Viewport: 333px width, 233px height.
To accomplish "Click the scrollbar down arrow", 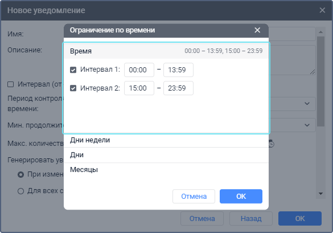I will 320,194.
